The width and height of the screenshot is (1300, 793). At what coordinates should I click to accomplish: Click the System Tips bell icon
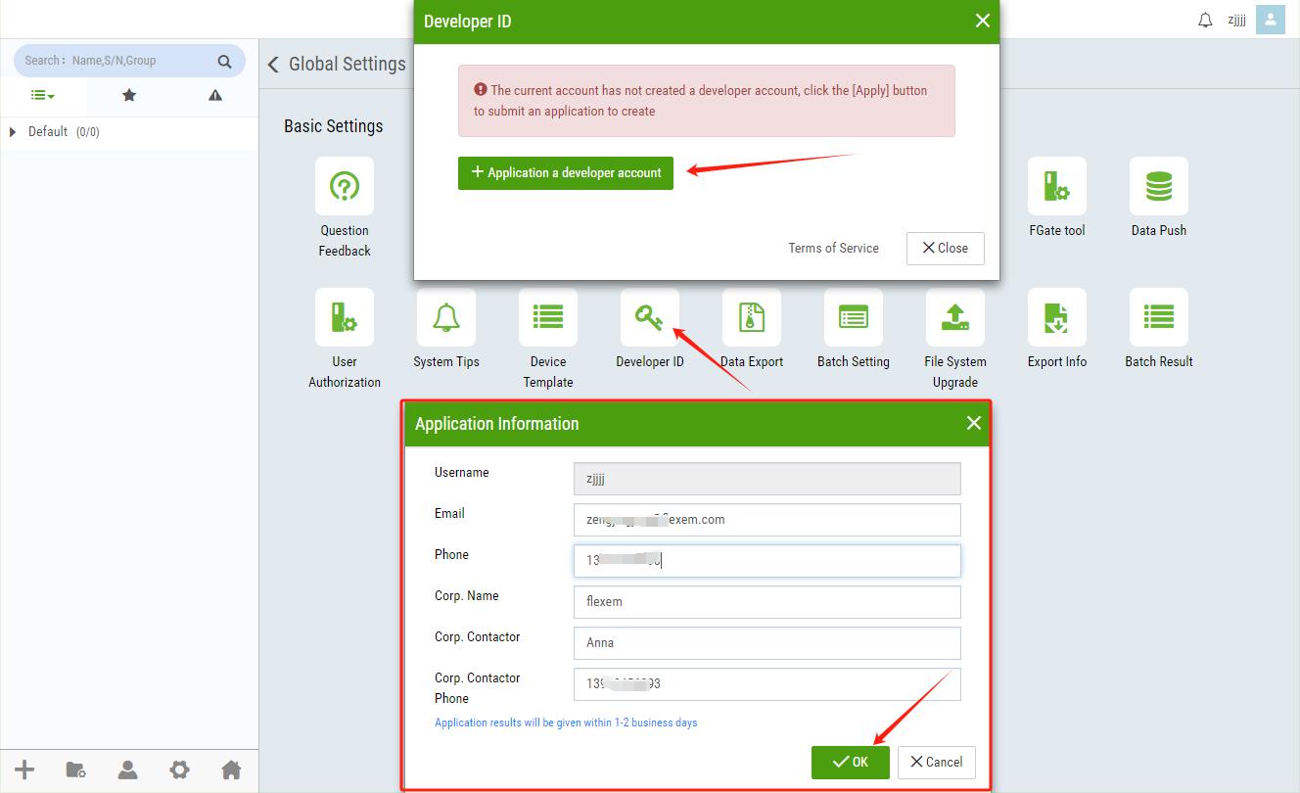(x=446, y=317)
